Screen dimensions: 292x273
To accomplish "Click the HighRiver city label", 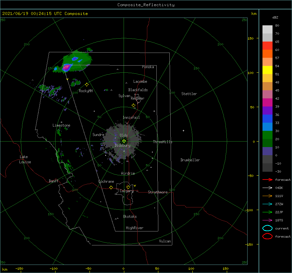I will [x=135, y=228].
